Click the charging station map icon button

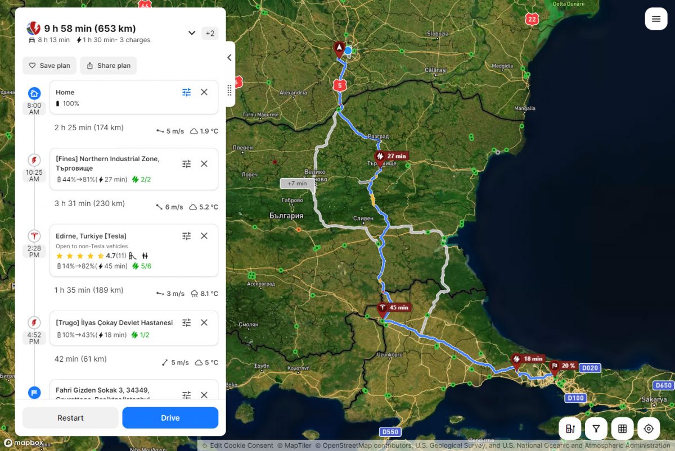(570, 429)
